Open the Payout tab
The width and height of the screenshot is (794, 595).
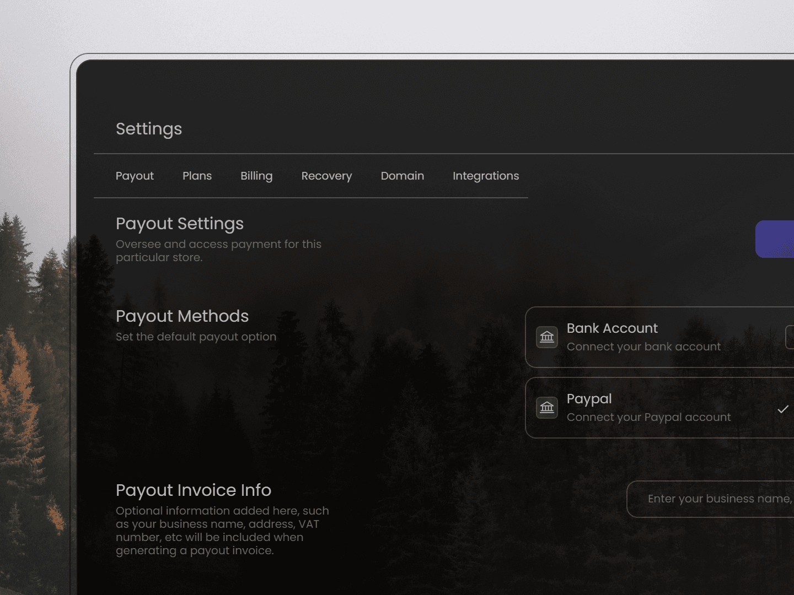pyautogui.click(x=135, y=176)
